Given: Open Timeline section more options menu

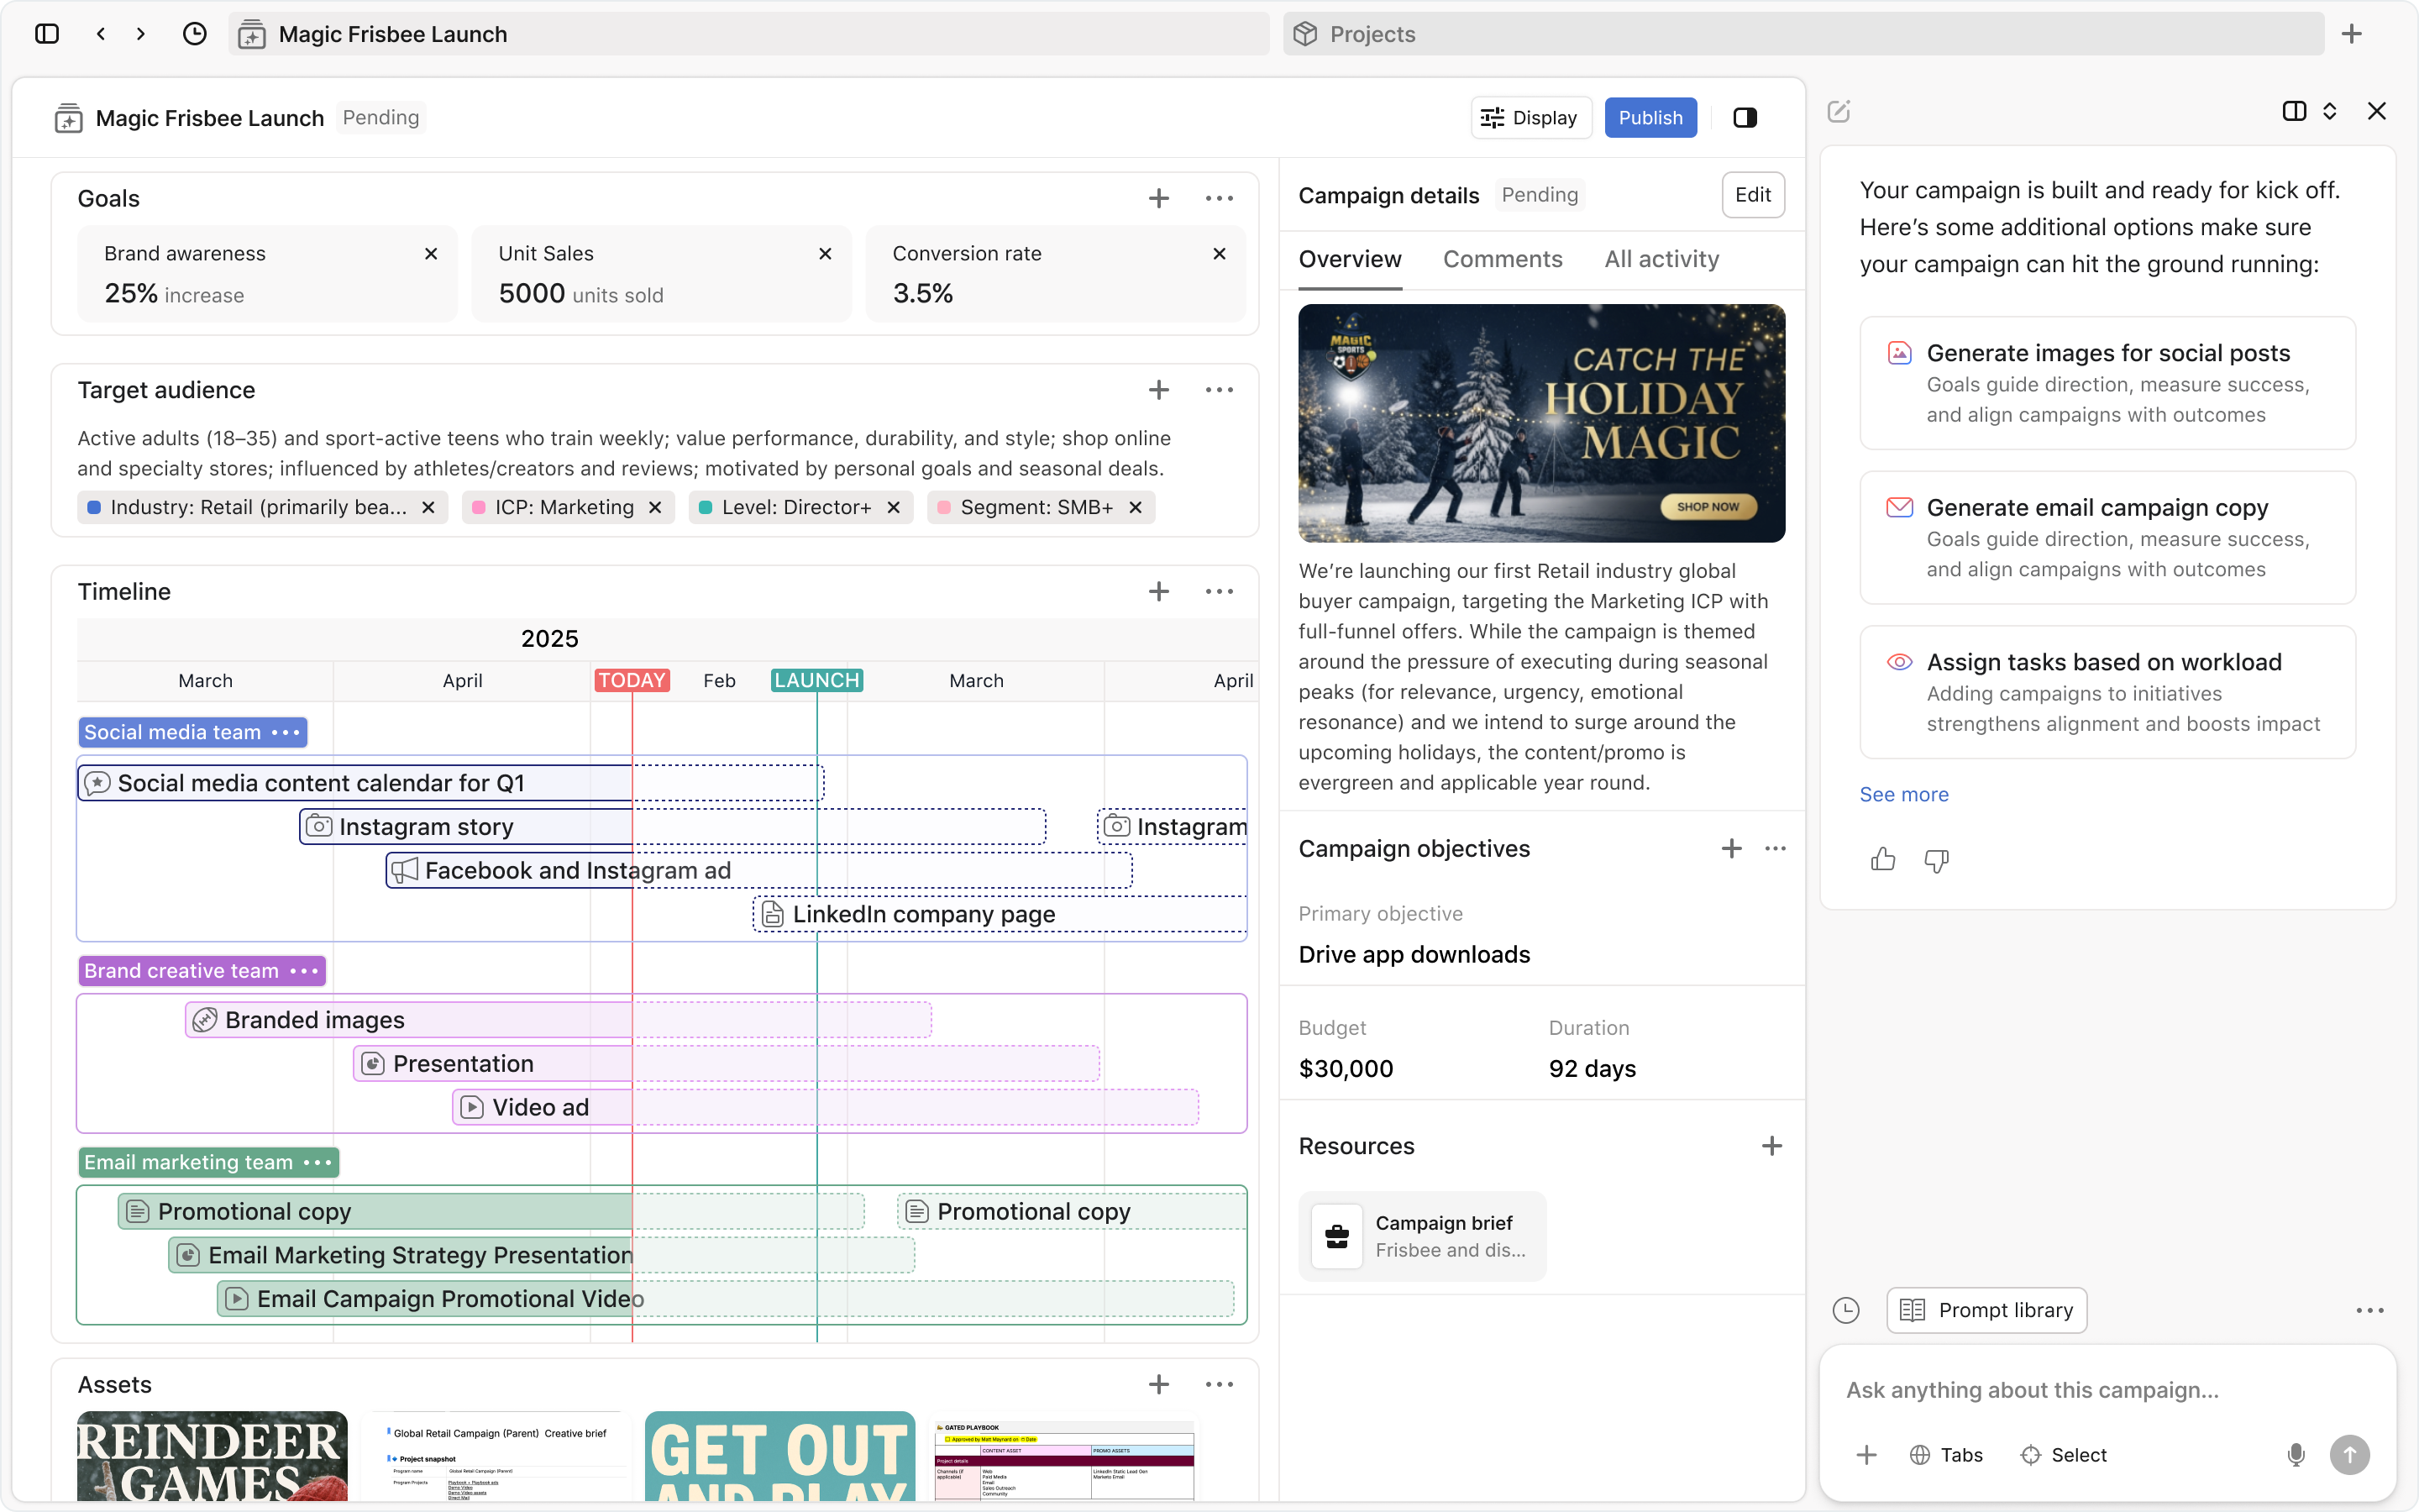Looking at the screenshot, I should click(x=1219, y=591).
